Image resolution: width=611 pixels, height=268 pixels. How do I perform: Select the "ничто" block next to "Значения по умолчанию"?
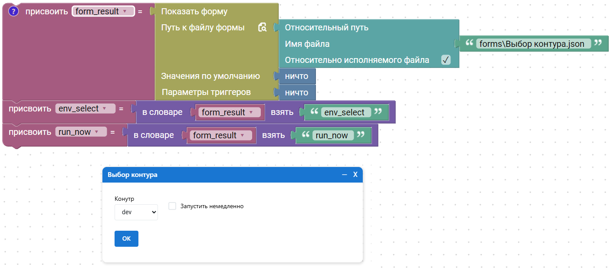tap(297, 76)
